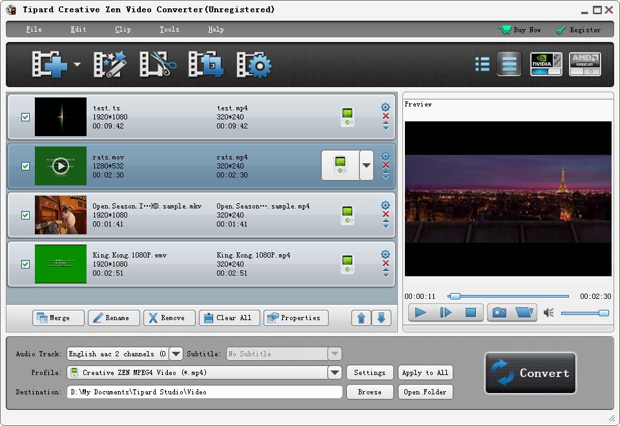Toggle AMD Radeon acceleration

[x=585, y=64]
